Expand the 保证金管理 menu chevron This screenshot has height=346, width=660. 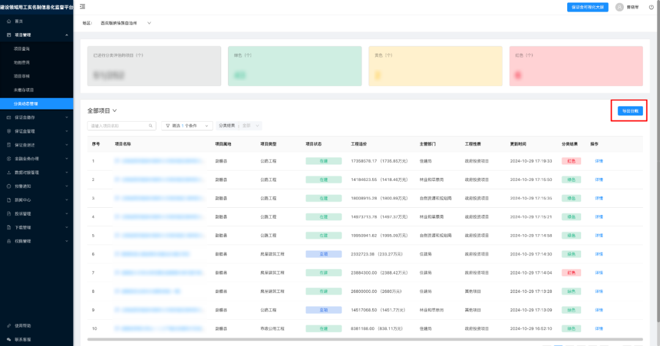67,131
